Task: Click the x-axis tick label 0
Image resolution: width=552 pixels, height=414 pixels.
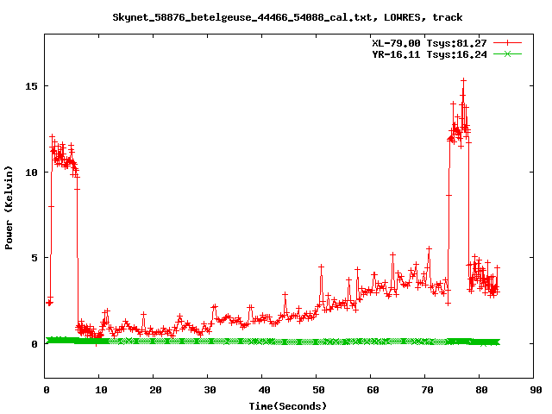Action: pos(47,390)
